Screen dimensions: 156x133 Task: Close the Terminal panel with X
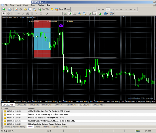(2, 108)
